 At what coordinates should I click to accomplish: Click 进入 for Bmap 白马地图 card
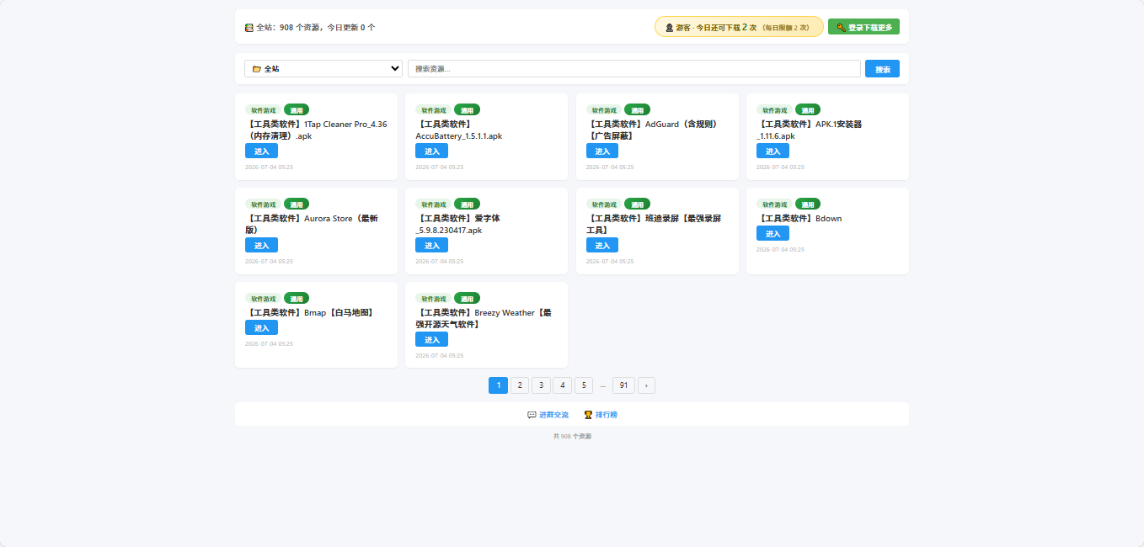coord(261,327)
